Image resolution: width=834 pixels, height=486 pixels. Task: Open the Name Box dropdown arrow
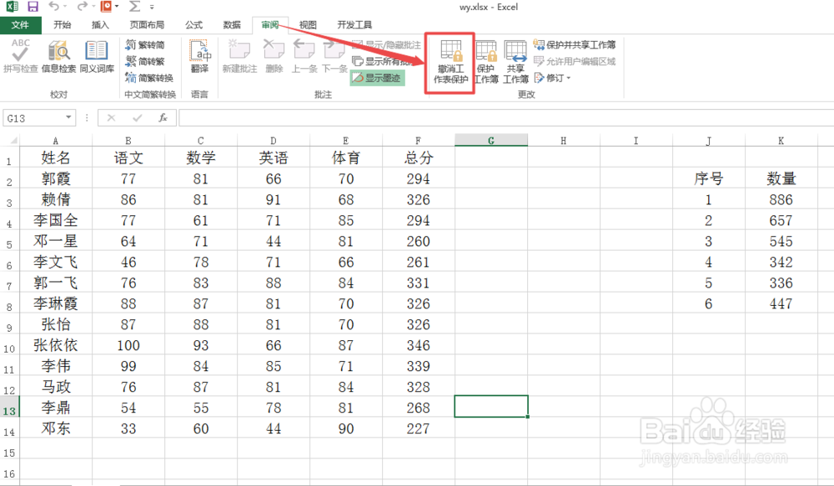click(70, 118)
